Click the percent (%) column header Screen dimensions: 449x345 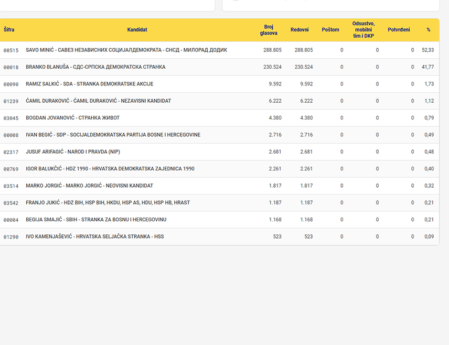(x=429, y=30)
